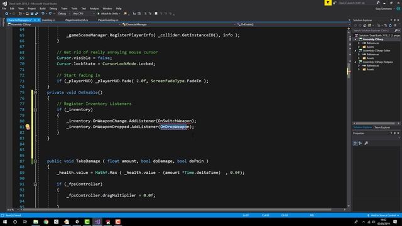Click the Save All toolbar icon
This screenshot has width=402, height=226.
[36, 14]
